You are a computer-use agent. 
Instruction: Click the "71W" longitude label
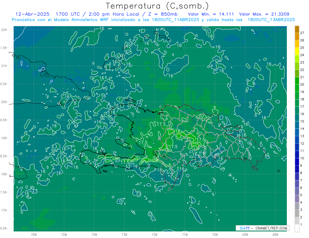pyautogui.click(x=185, y=234)
